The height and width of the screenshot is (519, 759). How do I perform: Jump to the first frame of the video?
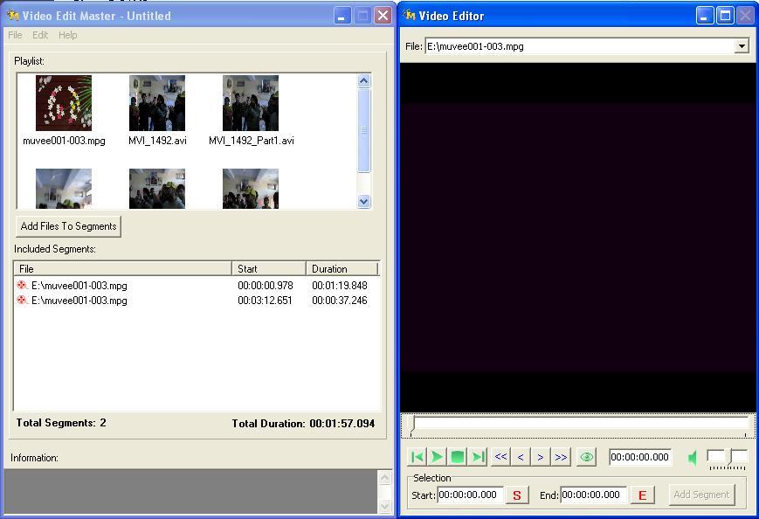point(416,456)
